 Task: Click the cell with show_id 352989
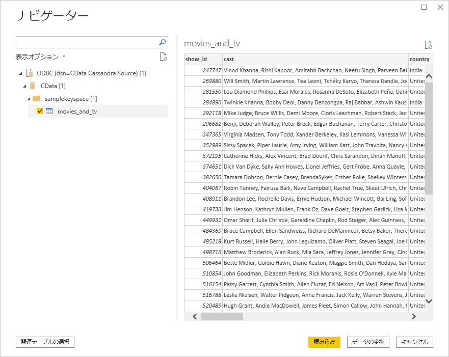coord(203,145)
